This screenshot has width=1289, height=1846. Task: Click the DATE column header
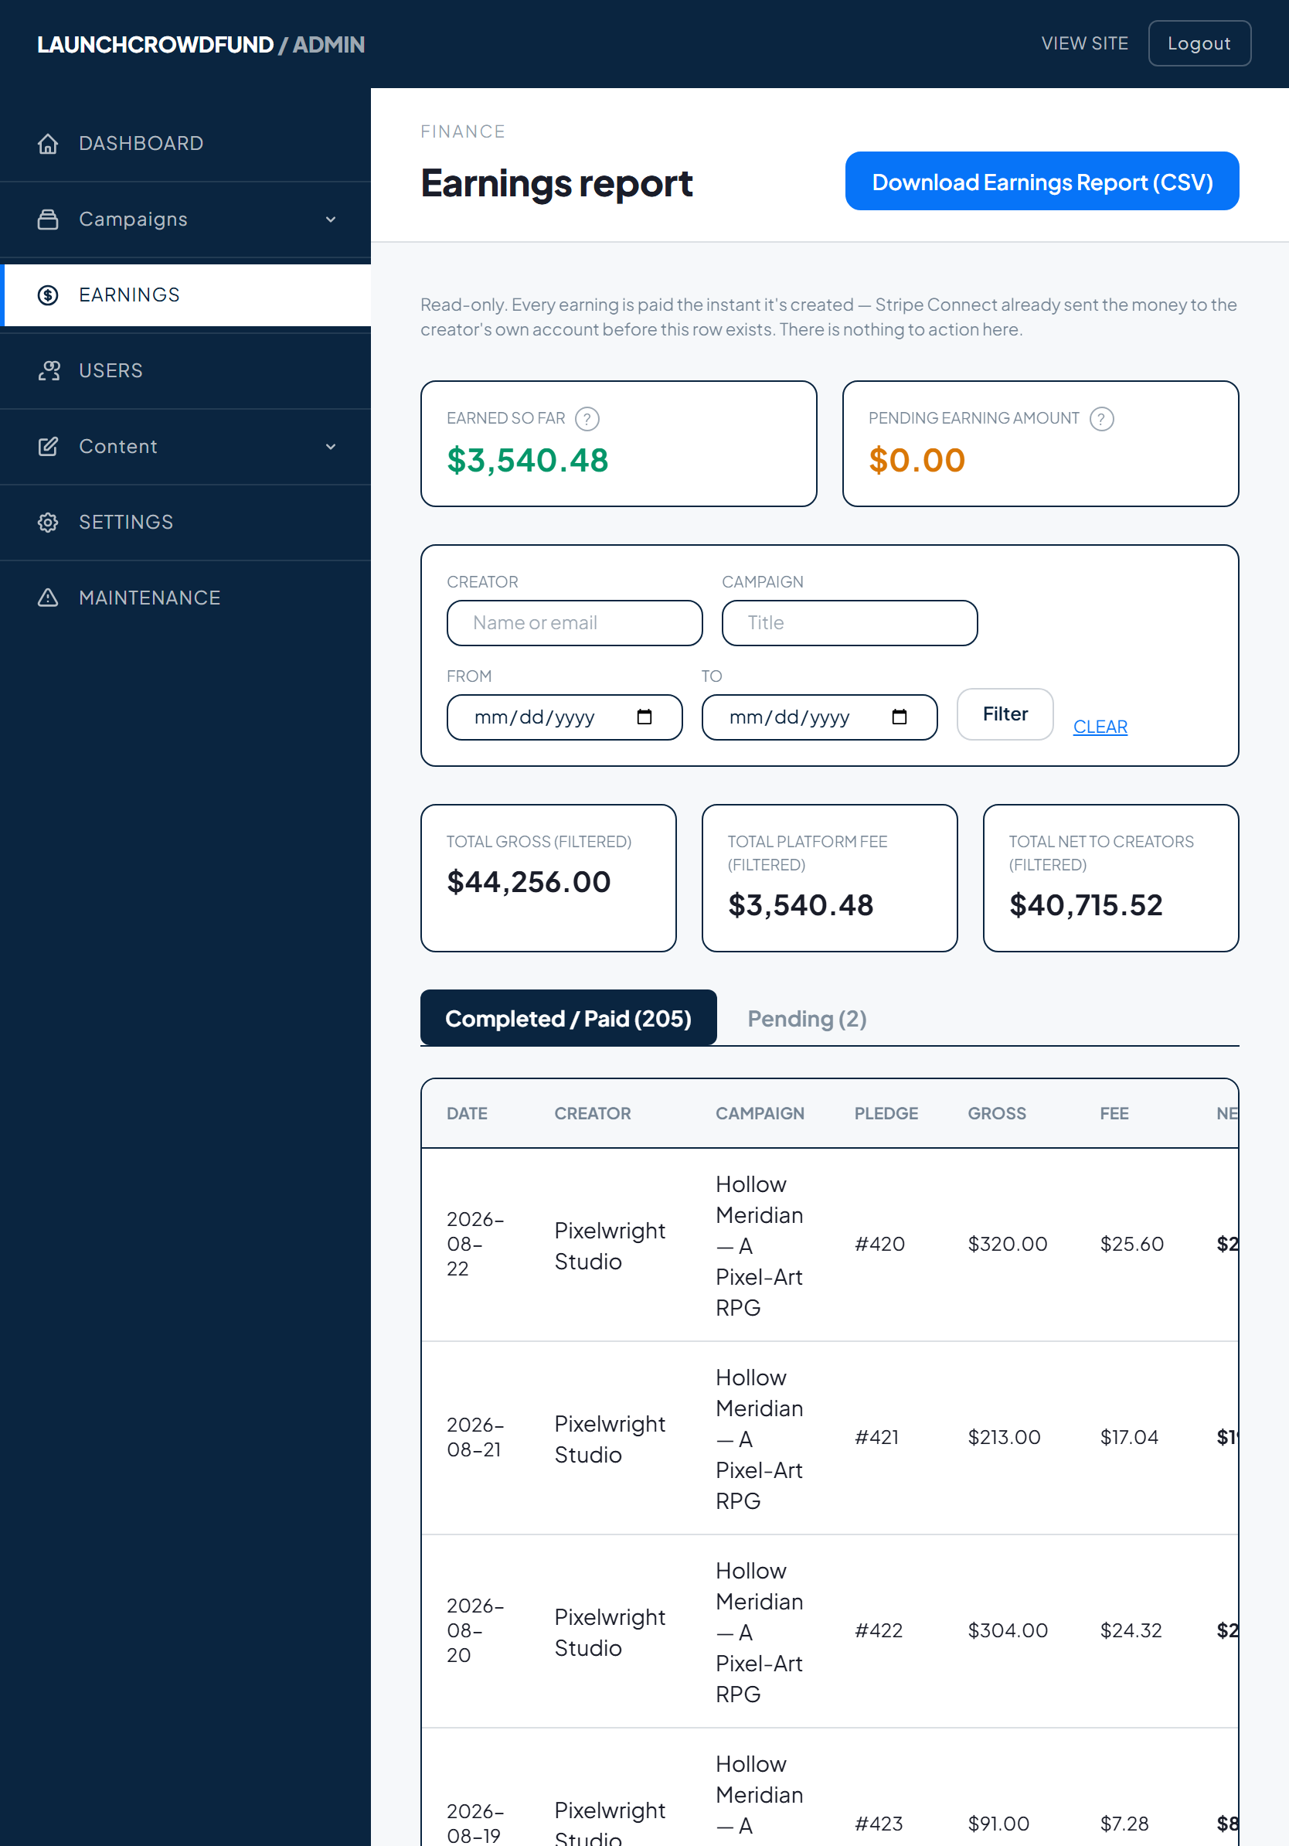point(467,1113)
